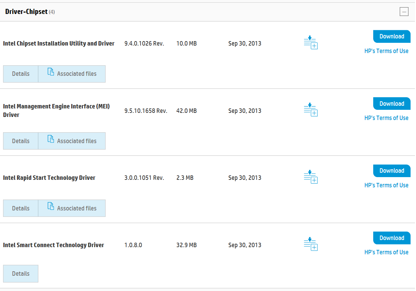Collapse the Driver-Chipset section
Screen dimensions: 416x291
click(404, 11)
